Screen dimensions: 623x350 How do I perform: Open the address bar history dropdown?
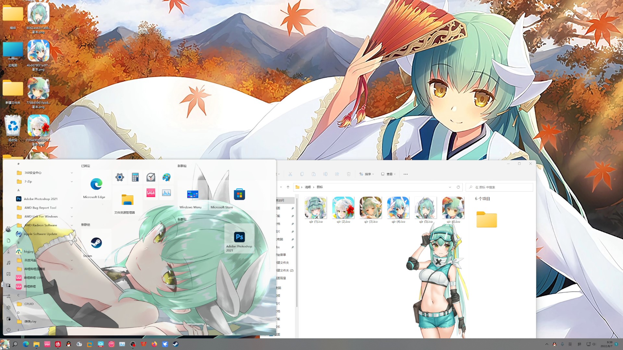[x=450, y=187]
